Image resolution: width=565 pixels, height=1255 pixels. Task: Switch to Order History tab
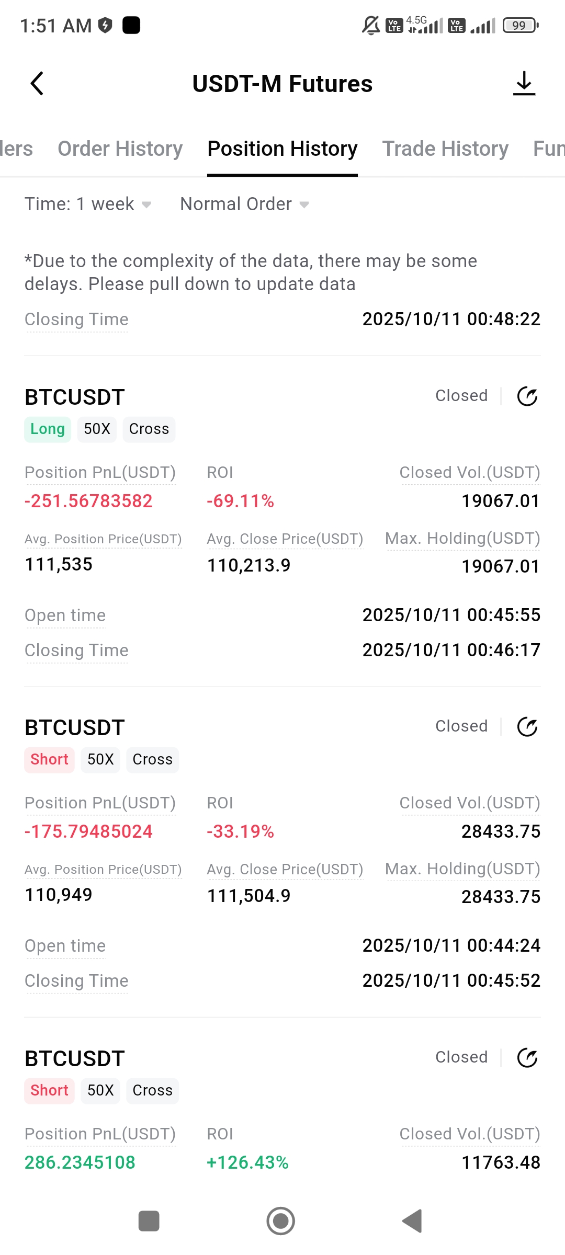pyautogui.click(x=120, y=149)
